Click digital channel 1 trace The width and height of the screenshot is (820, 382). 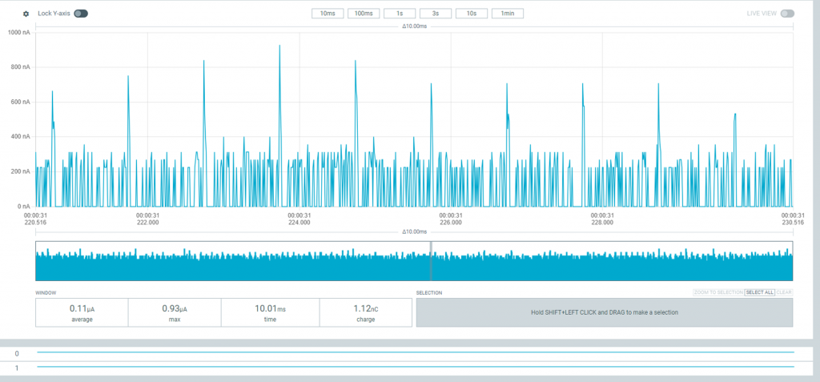(415, 367)
